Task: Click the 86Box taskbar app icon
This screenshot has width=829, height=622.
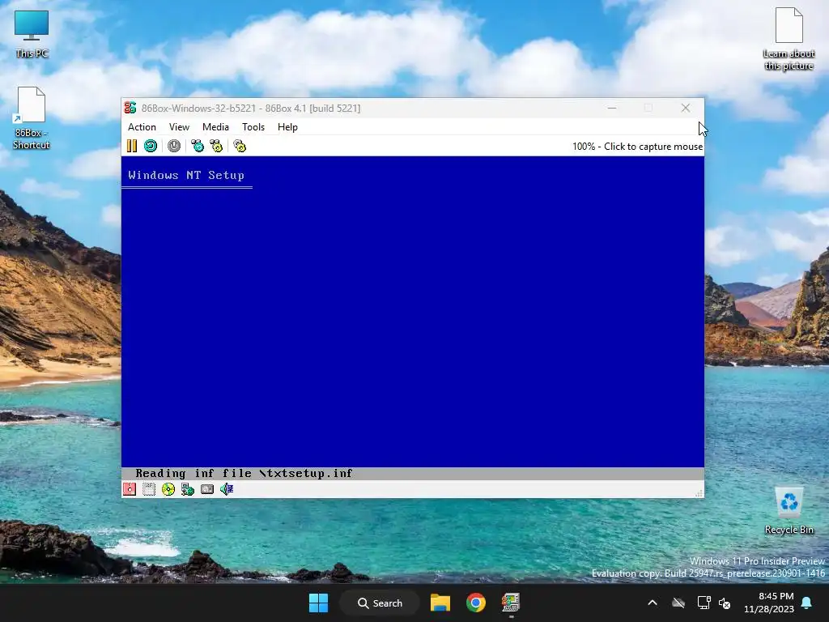Action: (x=512, y=603)
